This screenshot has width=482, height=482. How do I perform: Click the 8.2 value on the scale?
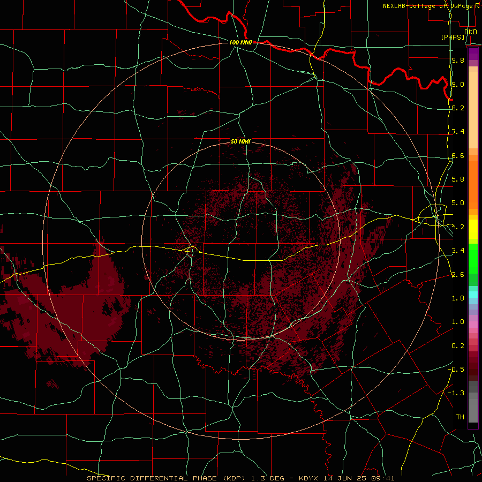(458, 108)
